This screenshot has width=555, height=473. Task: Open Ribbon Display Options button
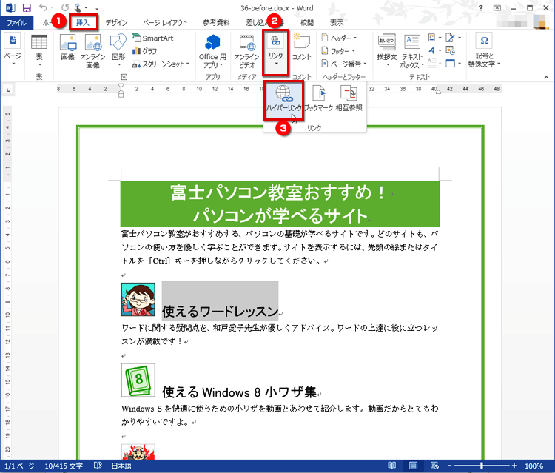497,8
